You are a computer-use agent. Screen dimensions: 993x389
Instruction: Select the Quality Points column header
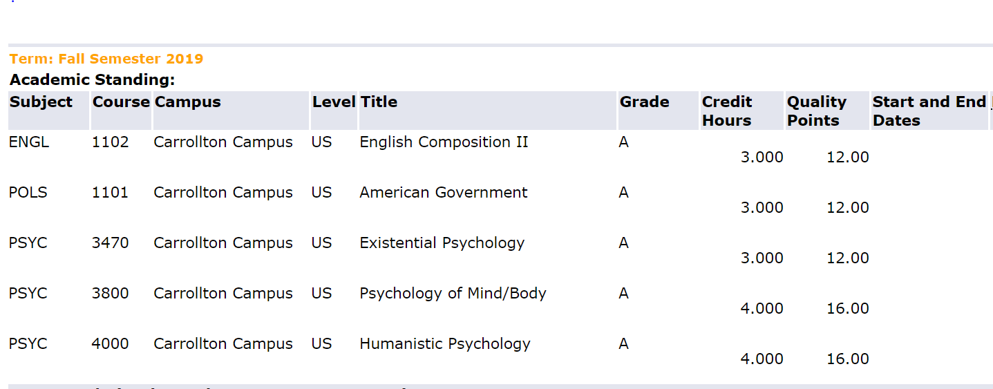(x=817, y=111)
